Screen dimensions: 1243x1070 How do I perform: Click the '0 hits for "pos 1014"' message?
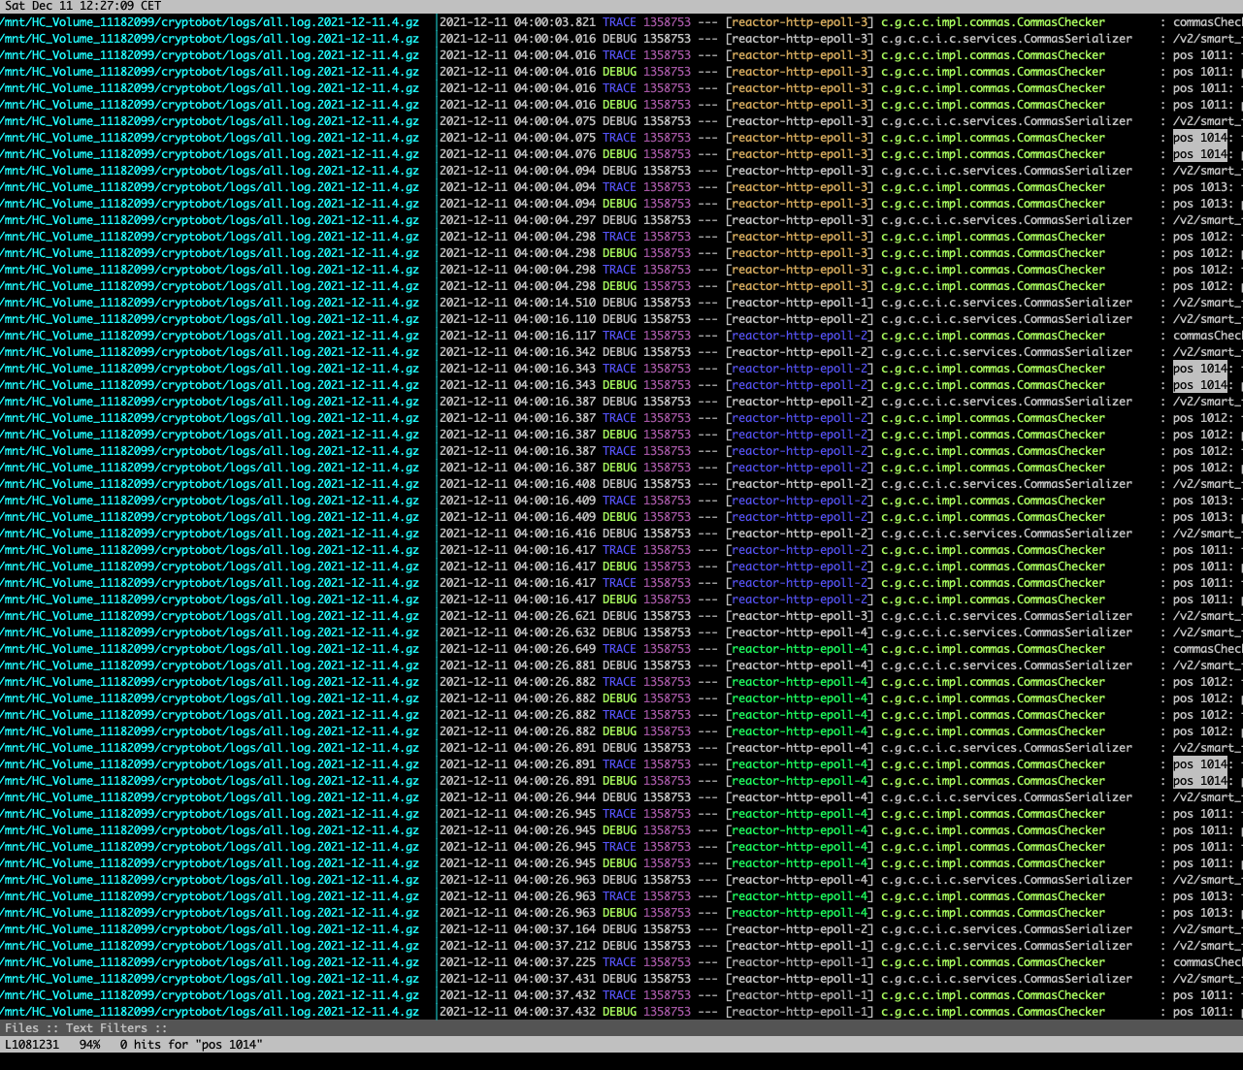[191, 1045]
